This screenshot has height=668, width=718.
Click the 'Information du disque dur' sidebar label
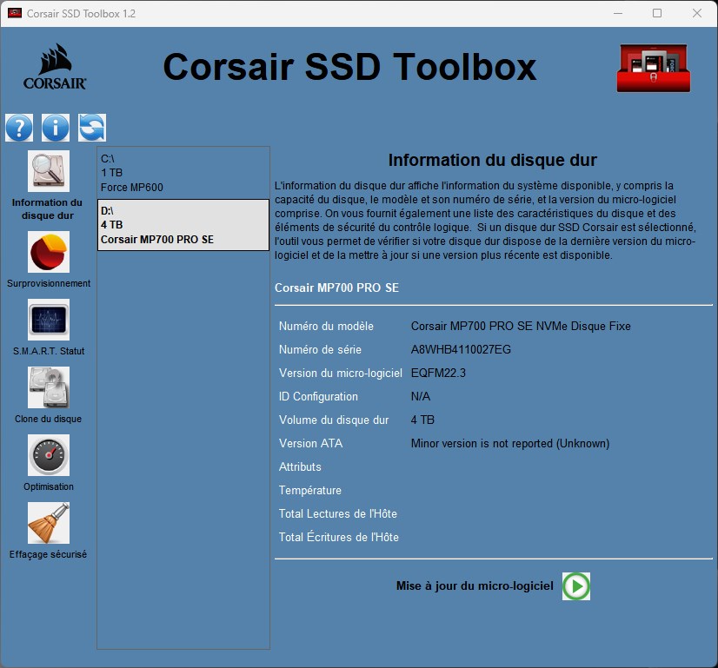(x=48, y=209)
